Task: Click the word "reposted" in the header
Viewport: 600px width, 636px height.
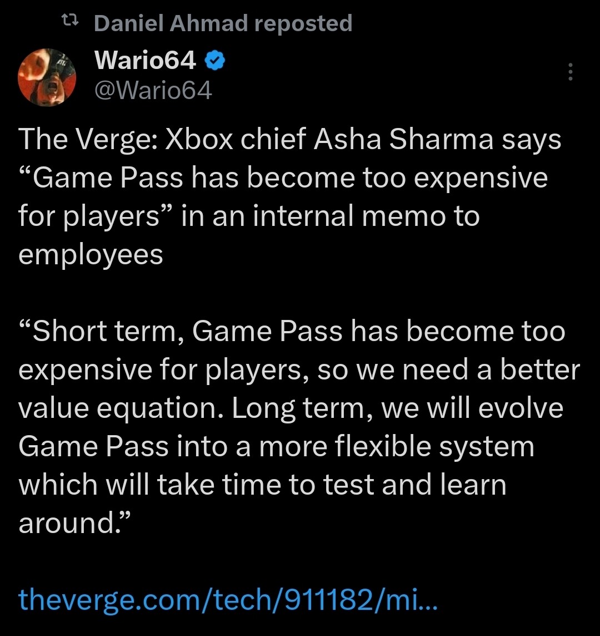Action: click(303, 23)
